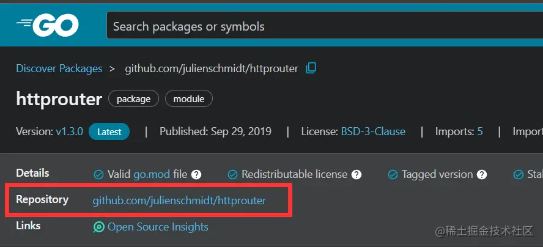Click the Go logo
The height and width of the screenshot is (247, 543).
click(x=47, y=25)
